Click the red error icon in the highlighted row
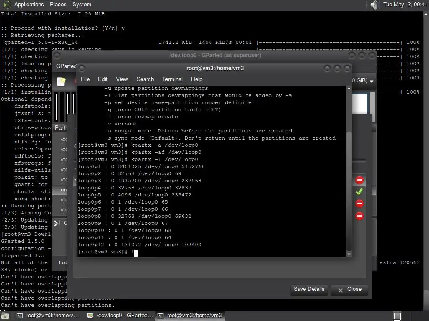The height and width of the screenshot is (321, 429). (x=359, y=180)
